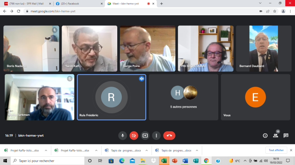Open the 5 autres personnes tile
Viewport: 295px width, 165px height.
click(183, 97)
